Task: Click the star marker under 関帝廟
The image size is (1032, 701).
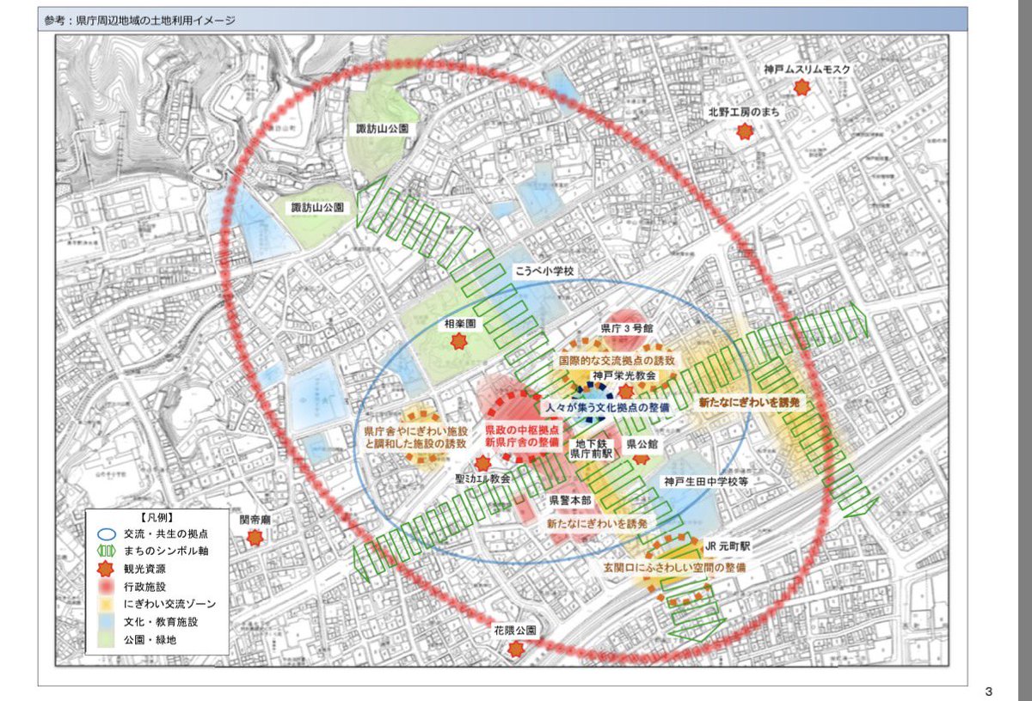Action: tap(254, 538)
